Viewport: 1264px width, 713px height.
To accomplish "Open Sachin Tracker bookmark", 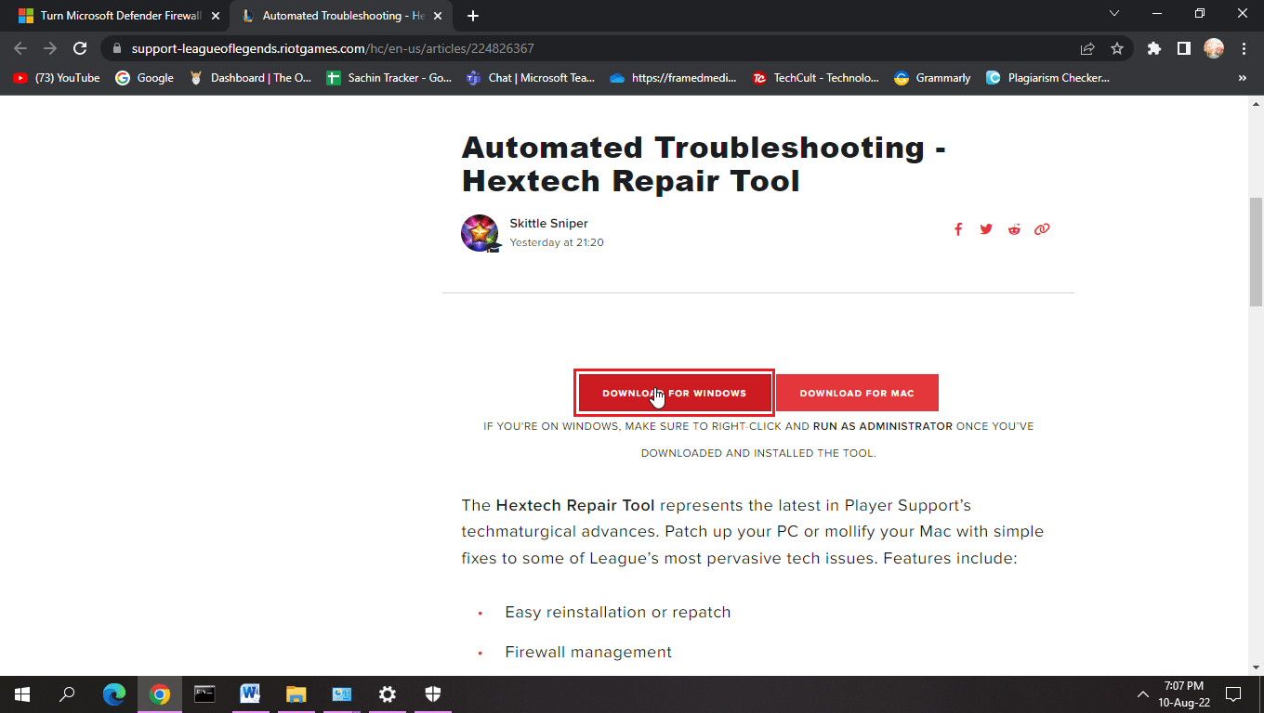I will coord(388,78).
